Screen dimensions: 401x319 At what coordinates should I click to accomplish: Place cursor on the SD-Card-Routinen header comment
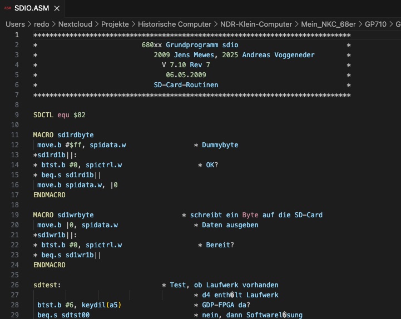[186, 85]
